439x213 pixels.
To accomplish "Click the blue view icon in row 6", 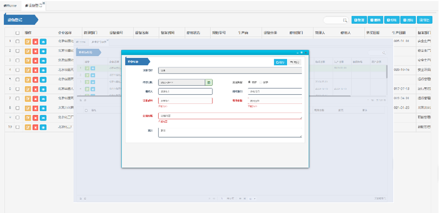I will click(x=43, y=89).
